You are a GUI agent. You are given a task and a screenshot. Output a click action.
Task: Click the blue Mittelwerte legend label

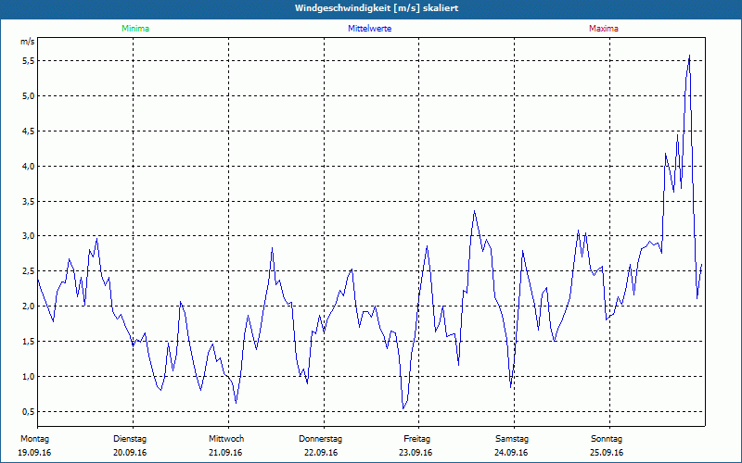(369, 29)
